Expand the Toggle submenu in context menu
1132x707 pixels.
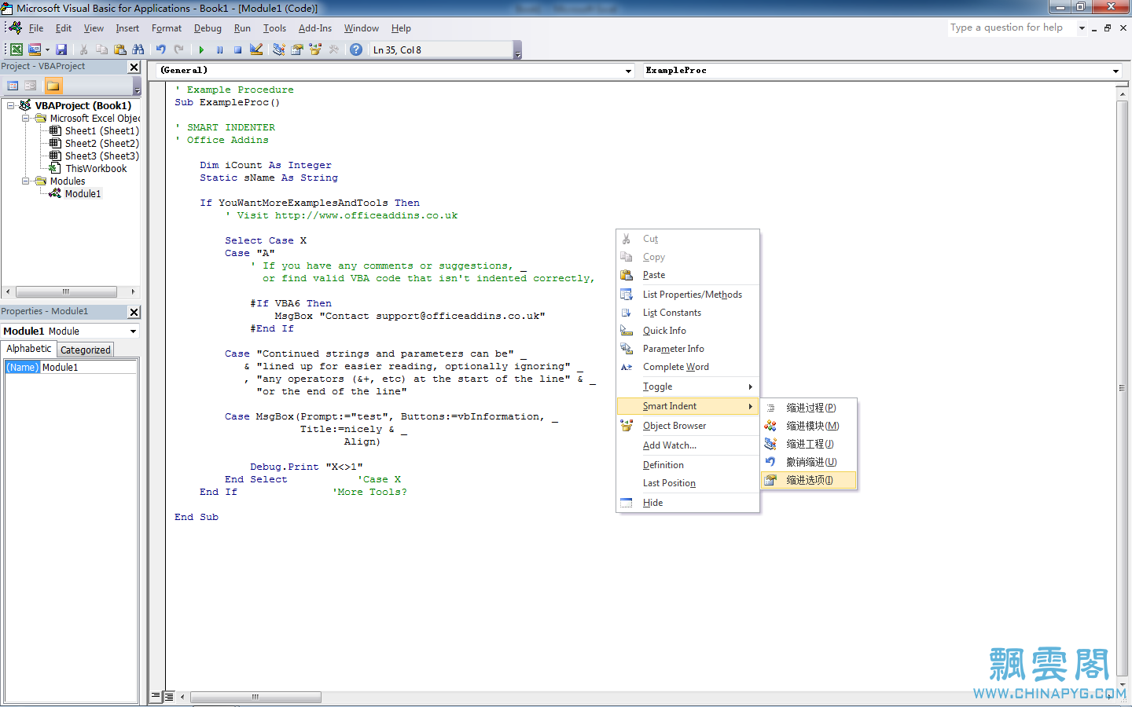pyautogui.click(x=688, y=386)
